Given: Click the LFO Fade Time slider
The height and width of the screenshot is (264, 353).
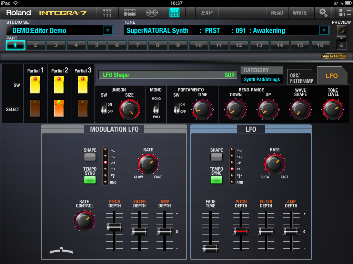Looking at the screenshot, I should [x=211, y=248].
